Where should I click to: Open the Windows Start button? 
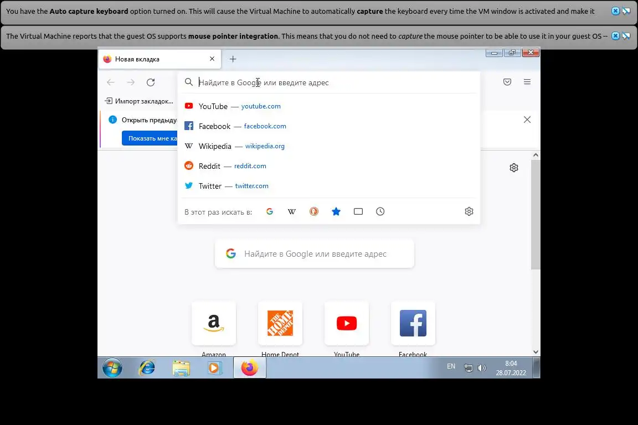[112, 368]
